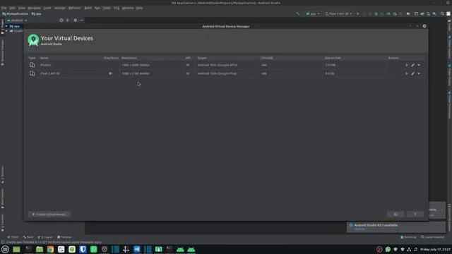Open the Build tool window tab
The height and width of the screenshot is (254, 452).
[28, 237]
